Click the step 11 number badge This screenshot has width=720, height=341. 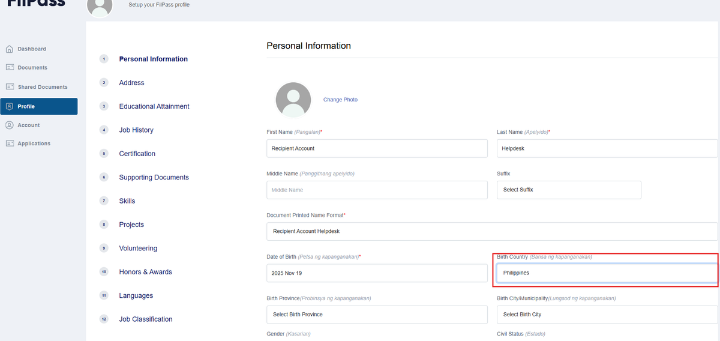pyautogui.click(x=104, y=295)
